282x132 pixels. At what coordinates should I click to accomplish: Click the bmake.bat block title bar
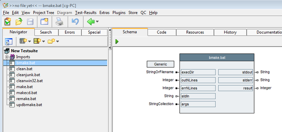tap(217, 58)
